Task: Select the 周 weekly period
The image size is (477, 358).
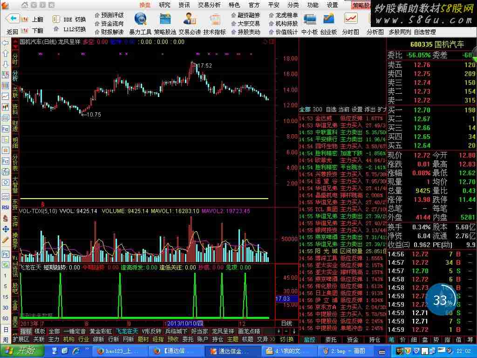Action: pyautogui.click(x=6, y=339)
